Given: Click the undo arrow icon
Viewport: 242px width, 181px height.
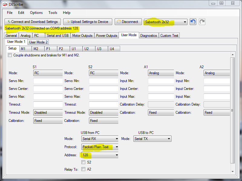Looking at the screenshot, I should click(x=193, y=22).
